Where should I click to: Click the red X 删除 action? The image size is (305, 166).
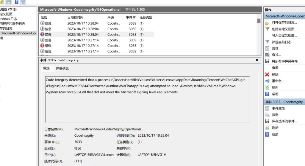tap(275, 75)
